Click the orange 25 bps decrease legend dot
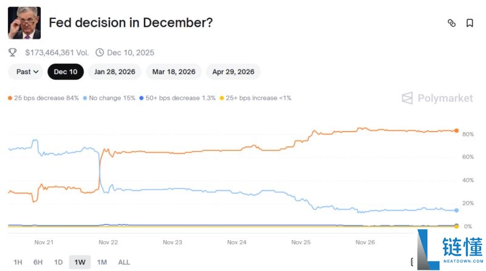 pos(10,98)
